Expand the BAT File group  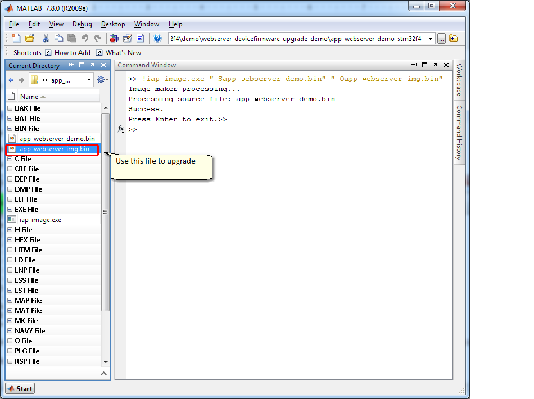tap(10, 119)
